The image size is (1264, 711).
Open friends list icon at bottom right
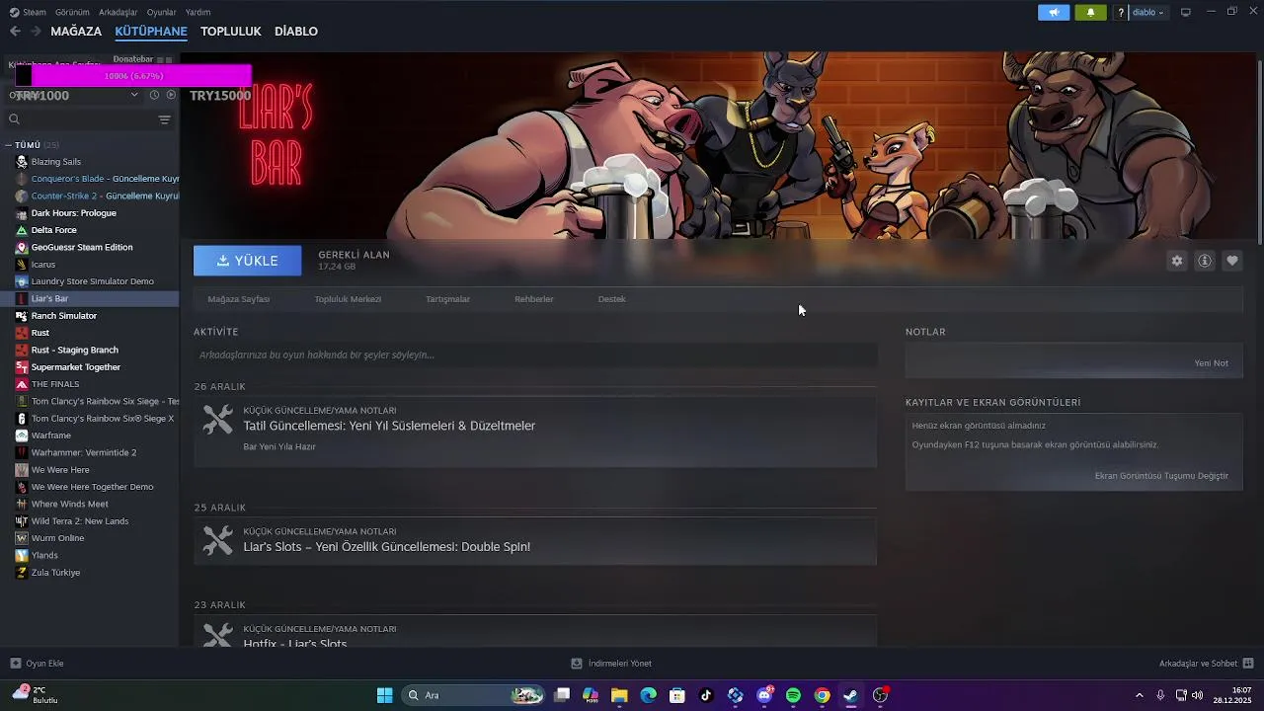coord(1248,664)
